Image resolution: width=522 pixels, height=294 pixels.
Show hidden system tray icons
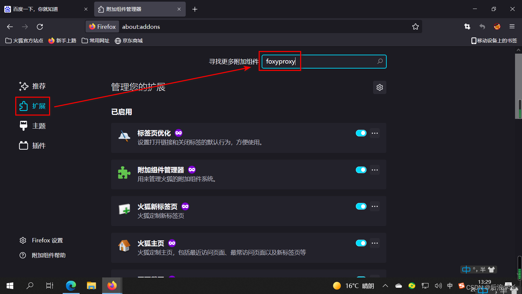pos(385,286)
